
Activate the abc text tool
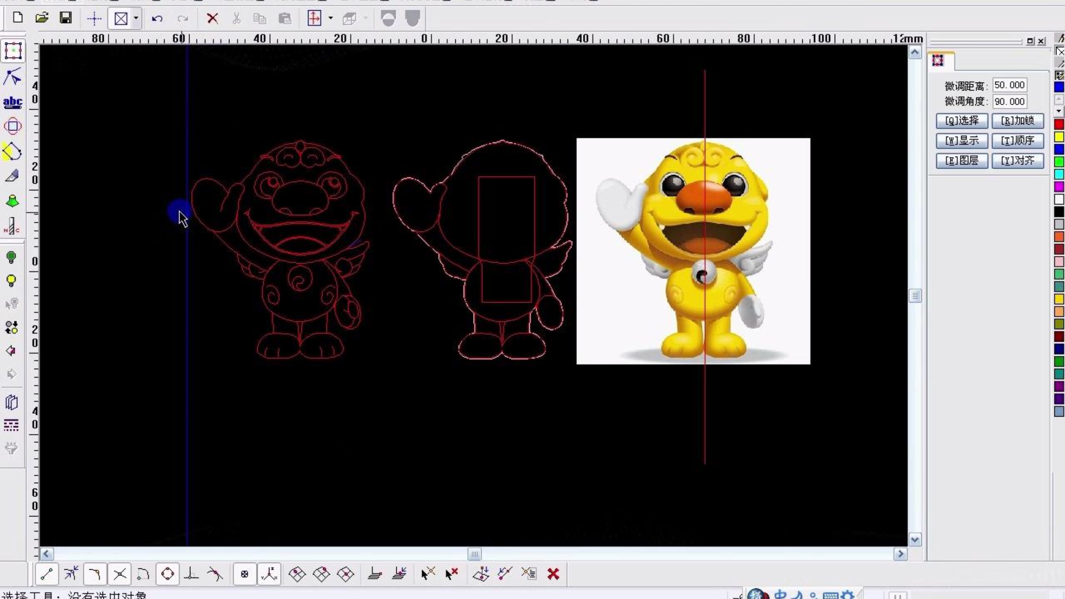[12, 102]
